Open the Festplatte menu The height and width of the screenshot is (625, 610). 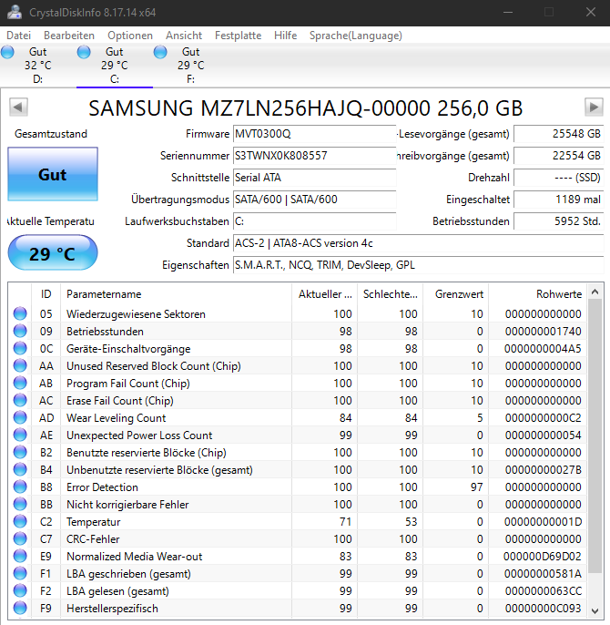pos(239,36)
